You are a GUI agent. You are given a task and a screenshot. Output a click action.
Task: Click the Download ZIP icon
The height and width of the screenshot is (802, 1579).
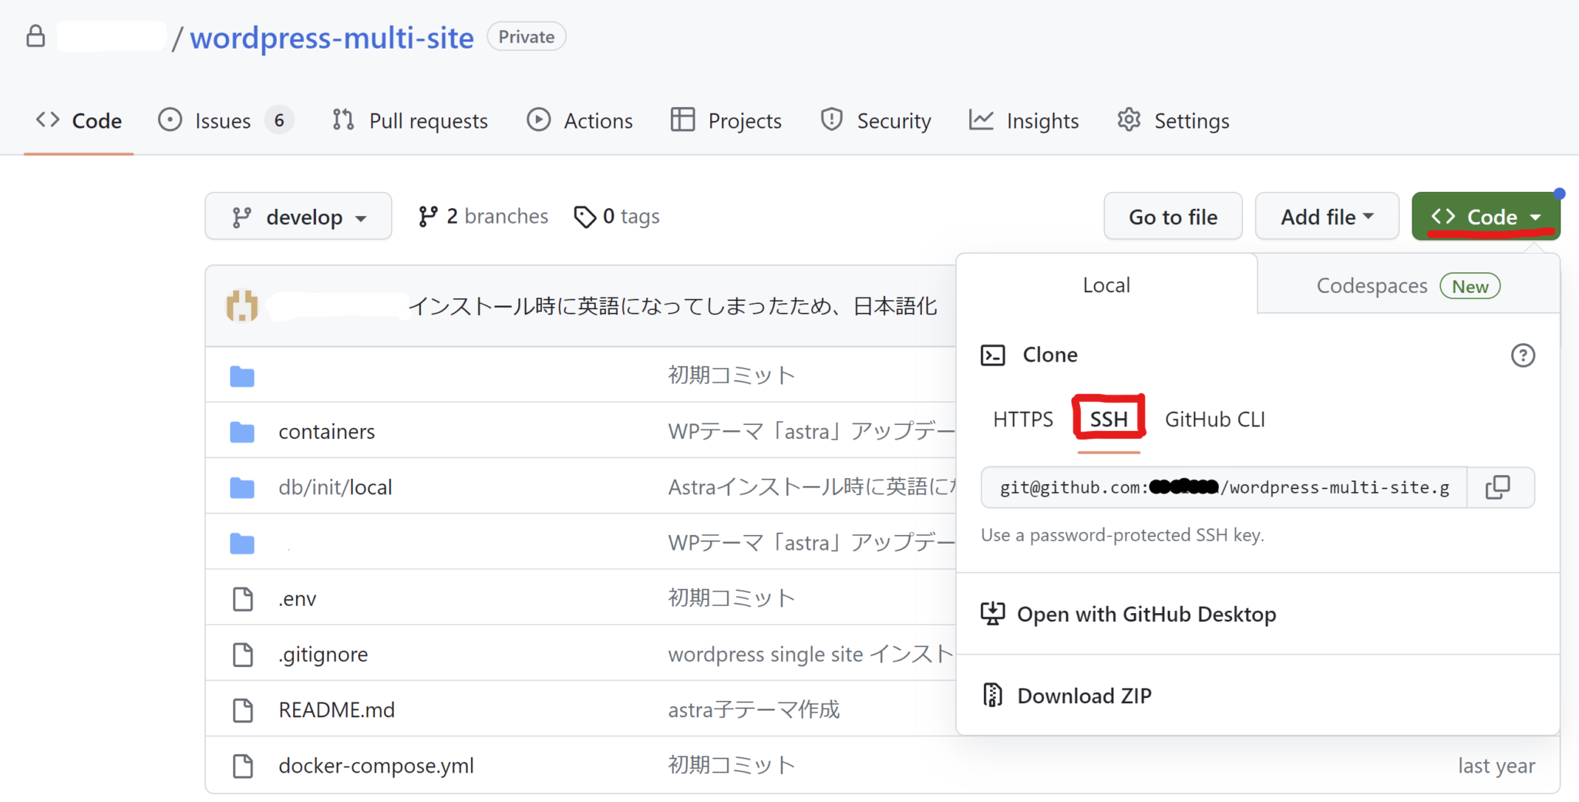992,694
